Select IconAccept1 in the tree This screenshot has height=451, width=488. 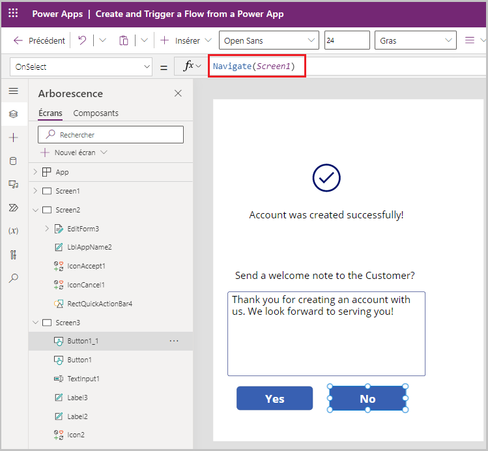coord(86,266)
